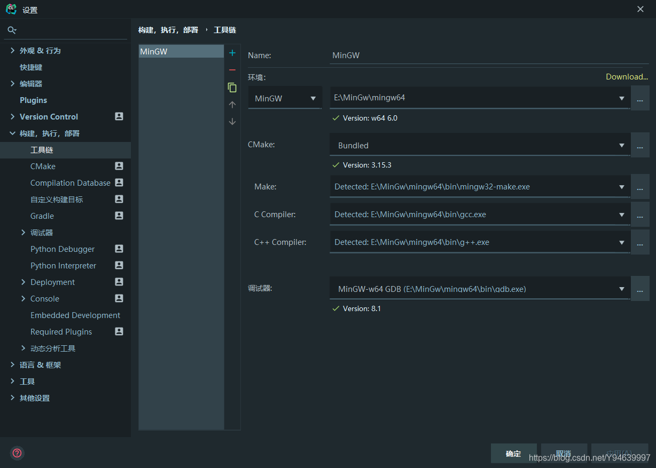Click project-level icon beside Version Control
656x468 pixels.
click(x=119, y=116)
